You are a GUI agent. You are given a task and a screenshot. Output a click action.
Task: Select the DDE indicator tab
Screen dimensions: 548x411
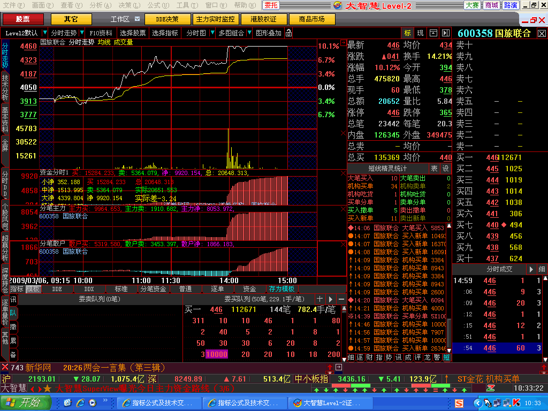coord(57,289)
